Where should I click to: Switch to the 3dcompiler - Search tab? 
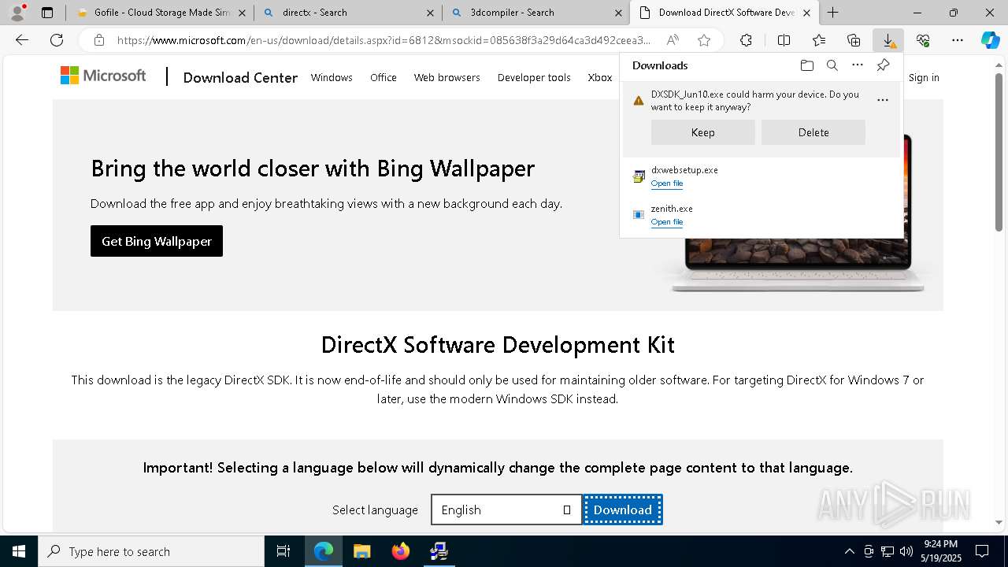(535, 13)
